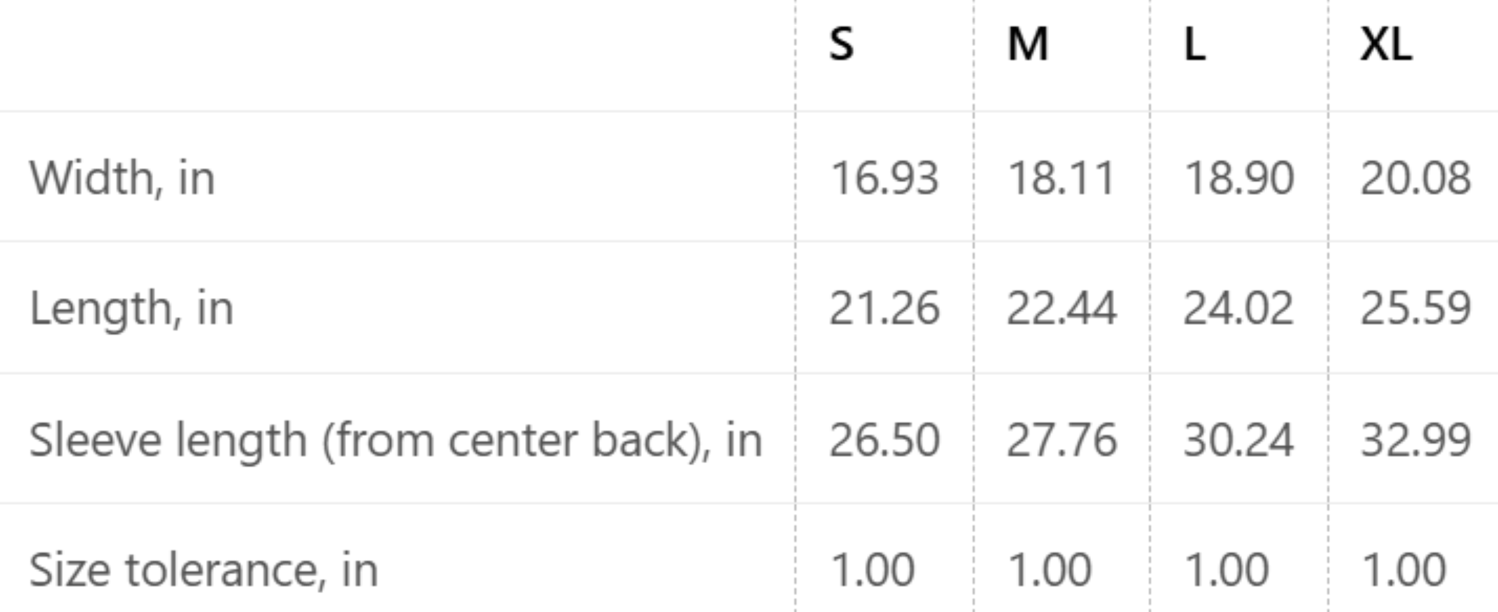Click width value 16.93 for size S
Image resolution: width=1498 pixels, height=612 pixels.
click(884, 177)
